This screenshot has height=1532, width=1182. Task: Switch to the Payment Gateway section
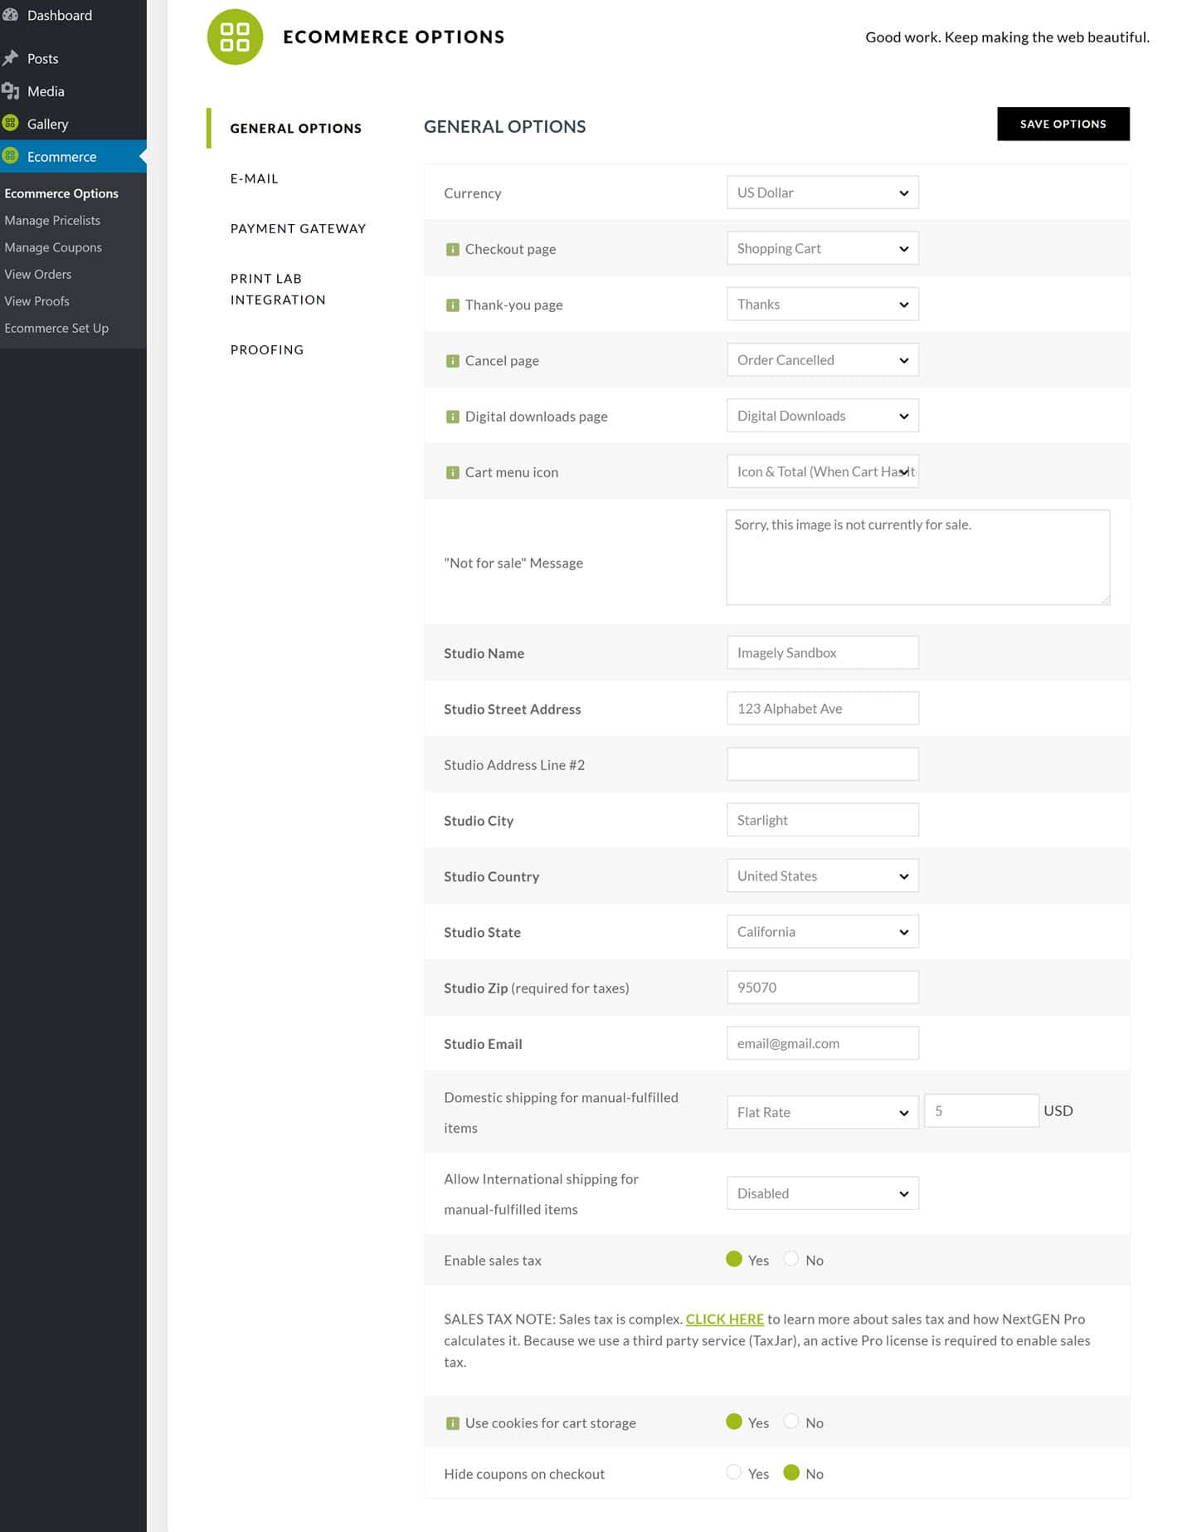(x=298, y=228)
